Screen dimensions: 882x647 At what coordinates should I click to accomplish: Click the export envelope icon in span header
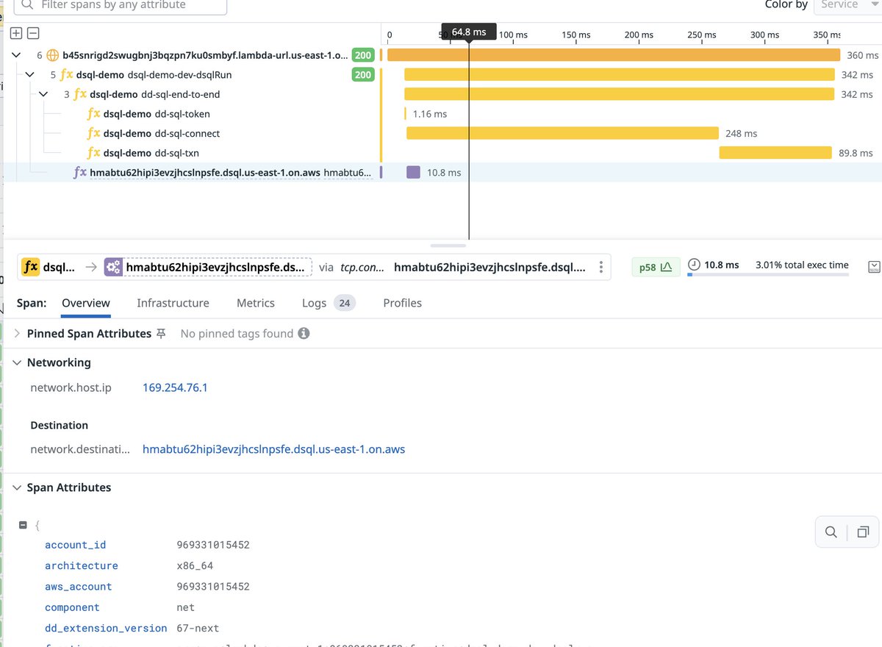point(875,267)
